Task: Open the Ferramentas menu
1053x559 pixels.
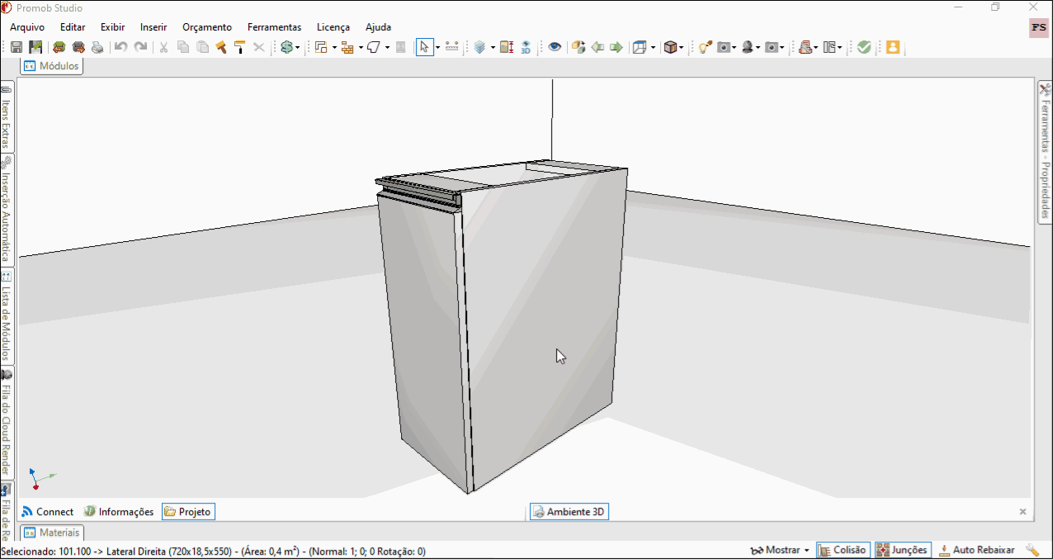Action: pyautogui.click(x=275, y=27)
